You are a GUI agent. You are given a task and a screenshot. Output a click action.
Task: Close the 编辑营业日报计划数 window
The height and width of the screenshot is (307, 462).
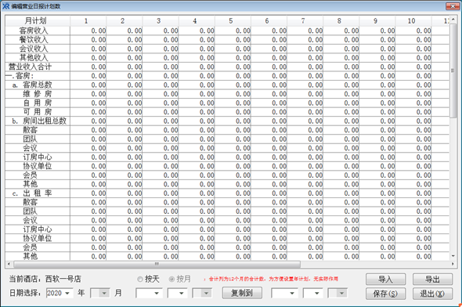tap(453, 6)
